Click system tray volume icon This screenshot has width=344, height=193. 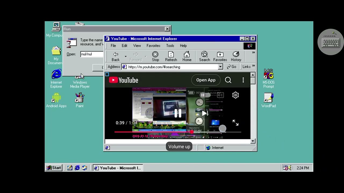(x=290, y=168)
